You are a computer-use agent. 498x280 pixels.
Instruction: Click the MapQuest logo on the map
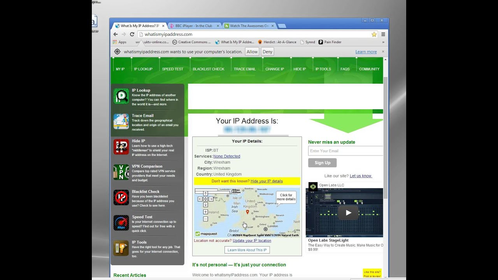pos(206,234)
